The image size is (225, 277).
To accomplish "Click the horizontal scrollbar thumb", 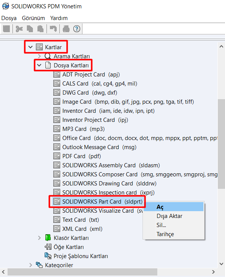I will pos(82,272).
